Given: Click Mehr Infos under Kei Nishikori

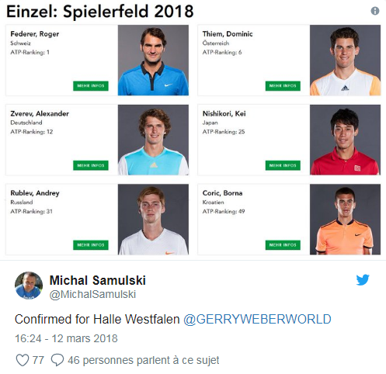Looking at the screenshot, I should point(283,165).
